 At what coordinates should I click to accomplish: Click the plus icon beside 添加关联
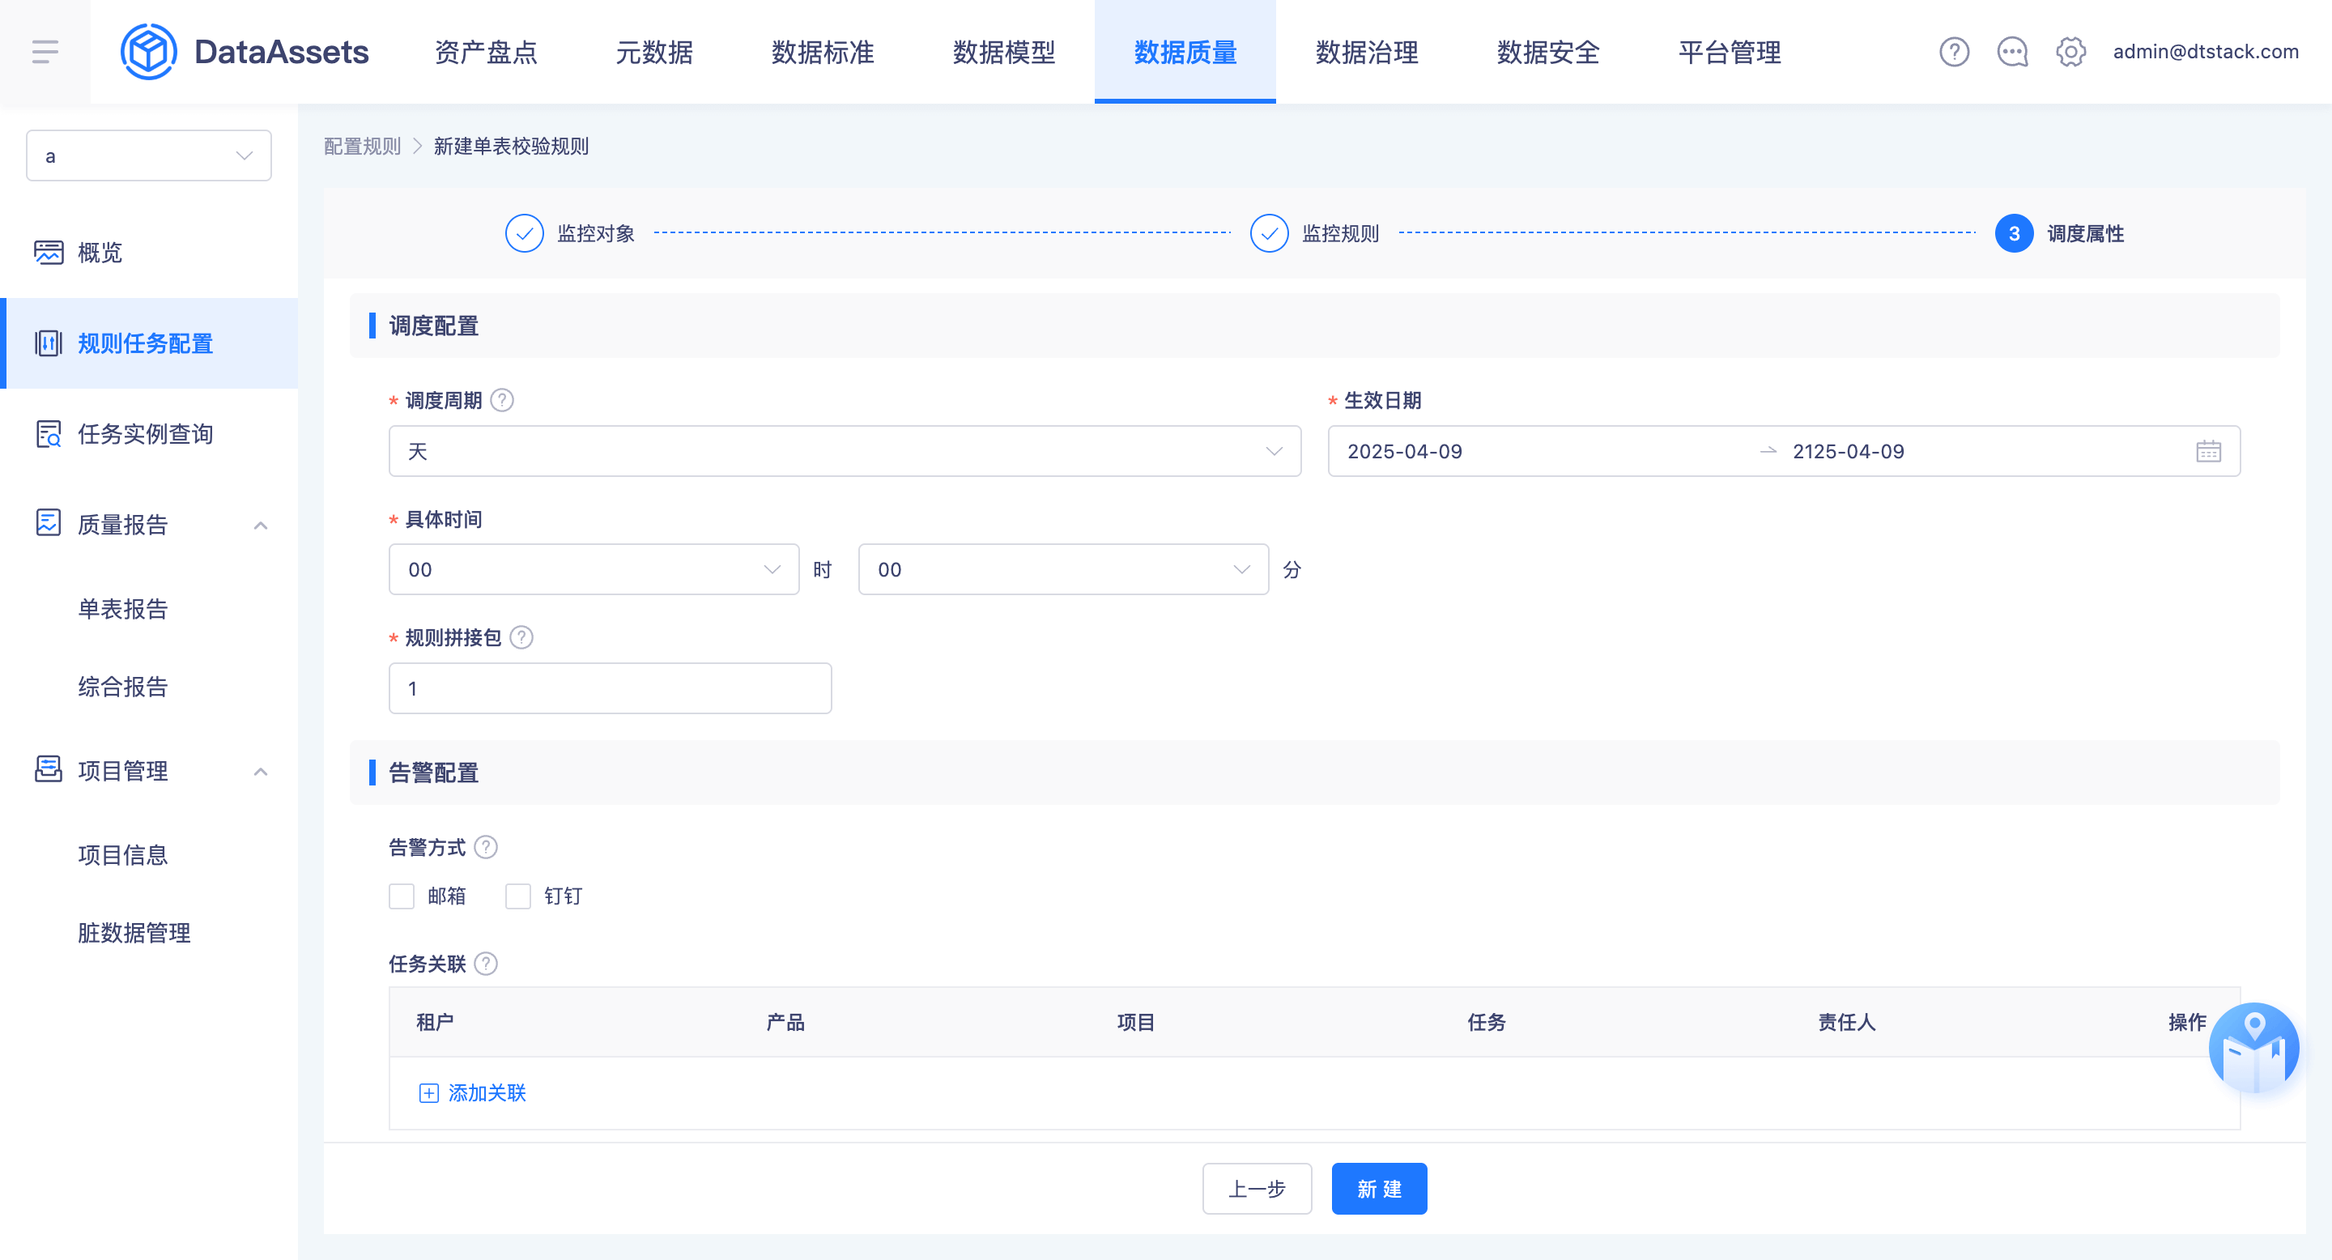coord(429,1093)
